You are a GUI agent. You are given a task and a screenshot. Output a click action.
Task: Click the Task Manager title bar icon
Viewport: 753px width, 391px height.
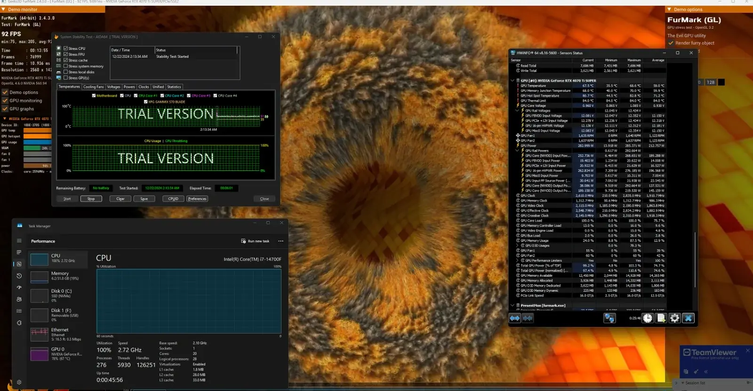[x=20, y=226]
